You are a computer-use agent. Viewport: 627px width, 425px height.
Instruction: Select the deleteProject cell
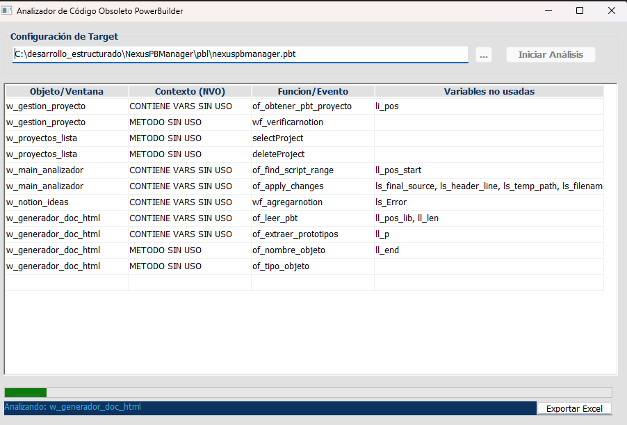click(x=313, y=154)
